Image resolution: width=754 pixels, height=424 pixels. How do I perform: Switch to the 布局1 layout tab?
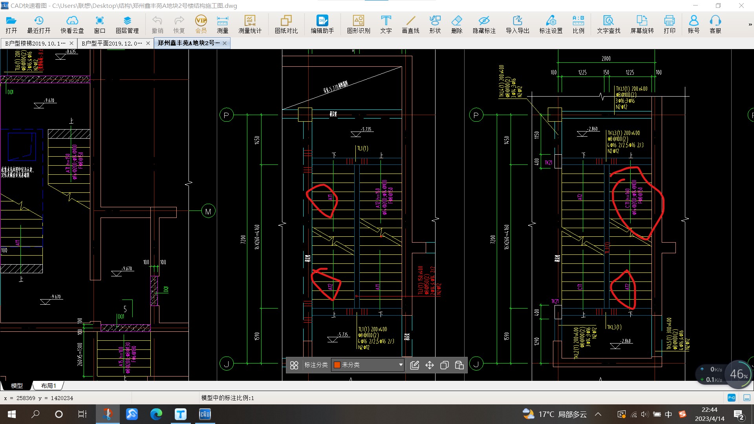pos(49,386)
